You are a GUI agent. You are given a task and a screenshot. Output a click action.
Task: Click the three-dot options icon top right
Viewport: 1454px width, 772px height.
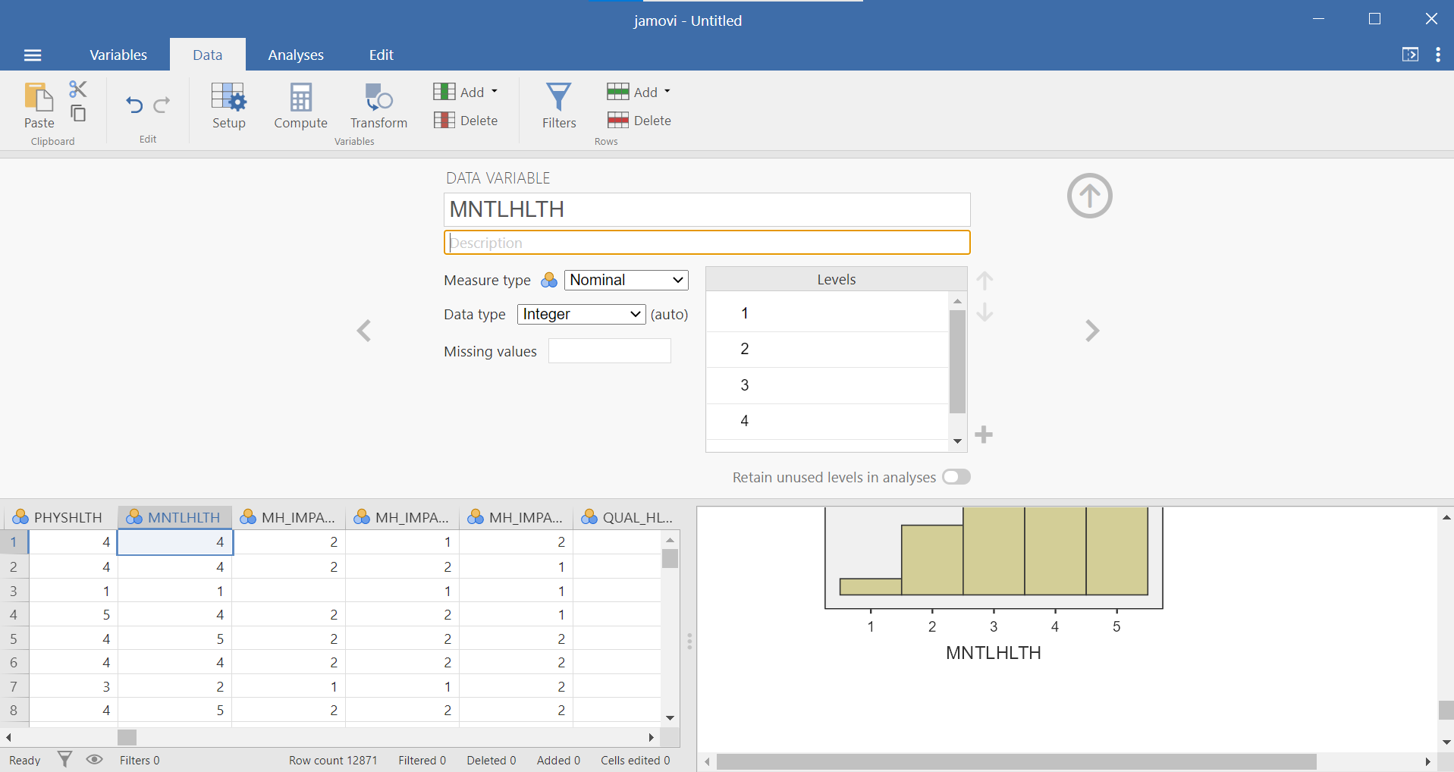point(1438,55)
